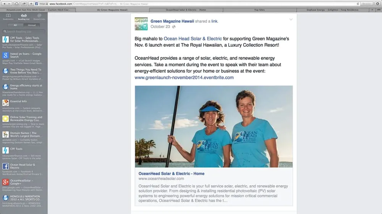This screenshot has height=214, width=382.
Task: Show only Unread reading list items
Action: 32,25
